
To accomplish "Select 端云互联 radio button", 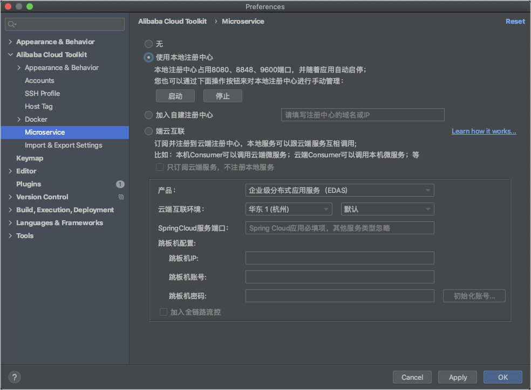I will [148, 131].
